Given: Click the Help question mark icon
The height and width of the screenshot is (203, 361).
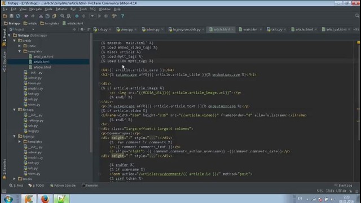Looking at the screenshot, I should 122,16.
